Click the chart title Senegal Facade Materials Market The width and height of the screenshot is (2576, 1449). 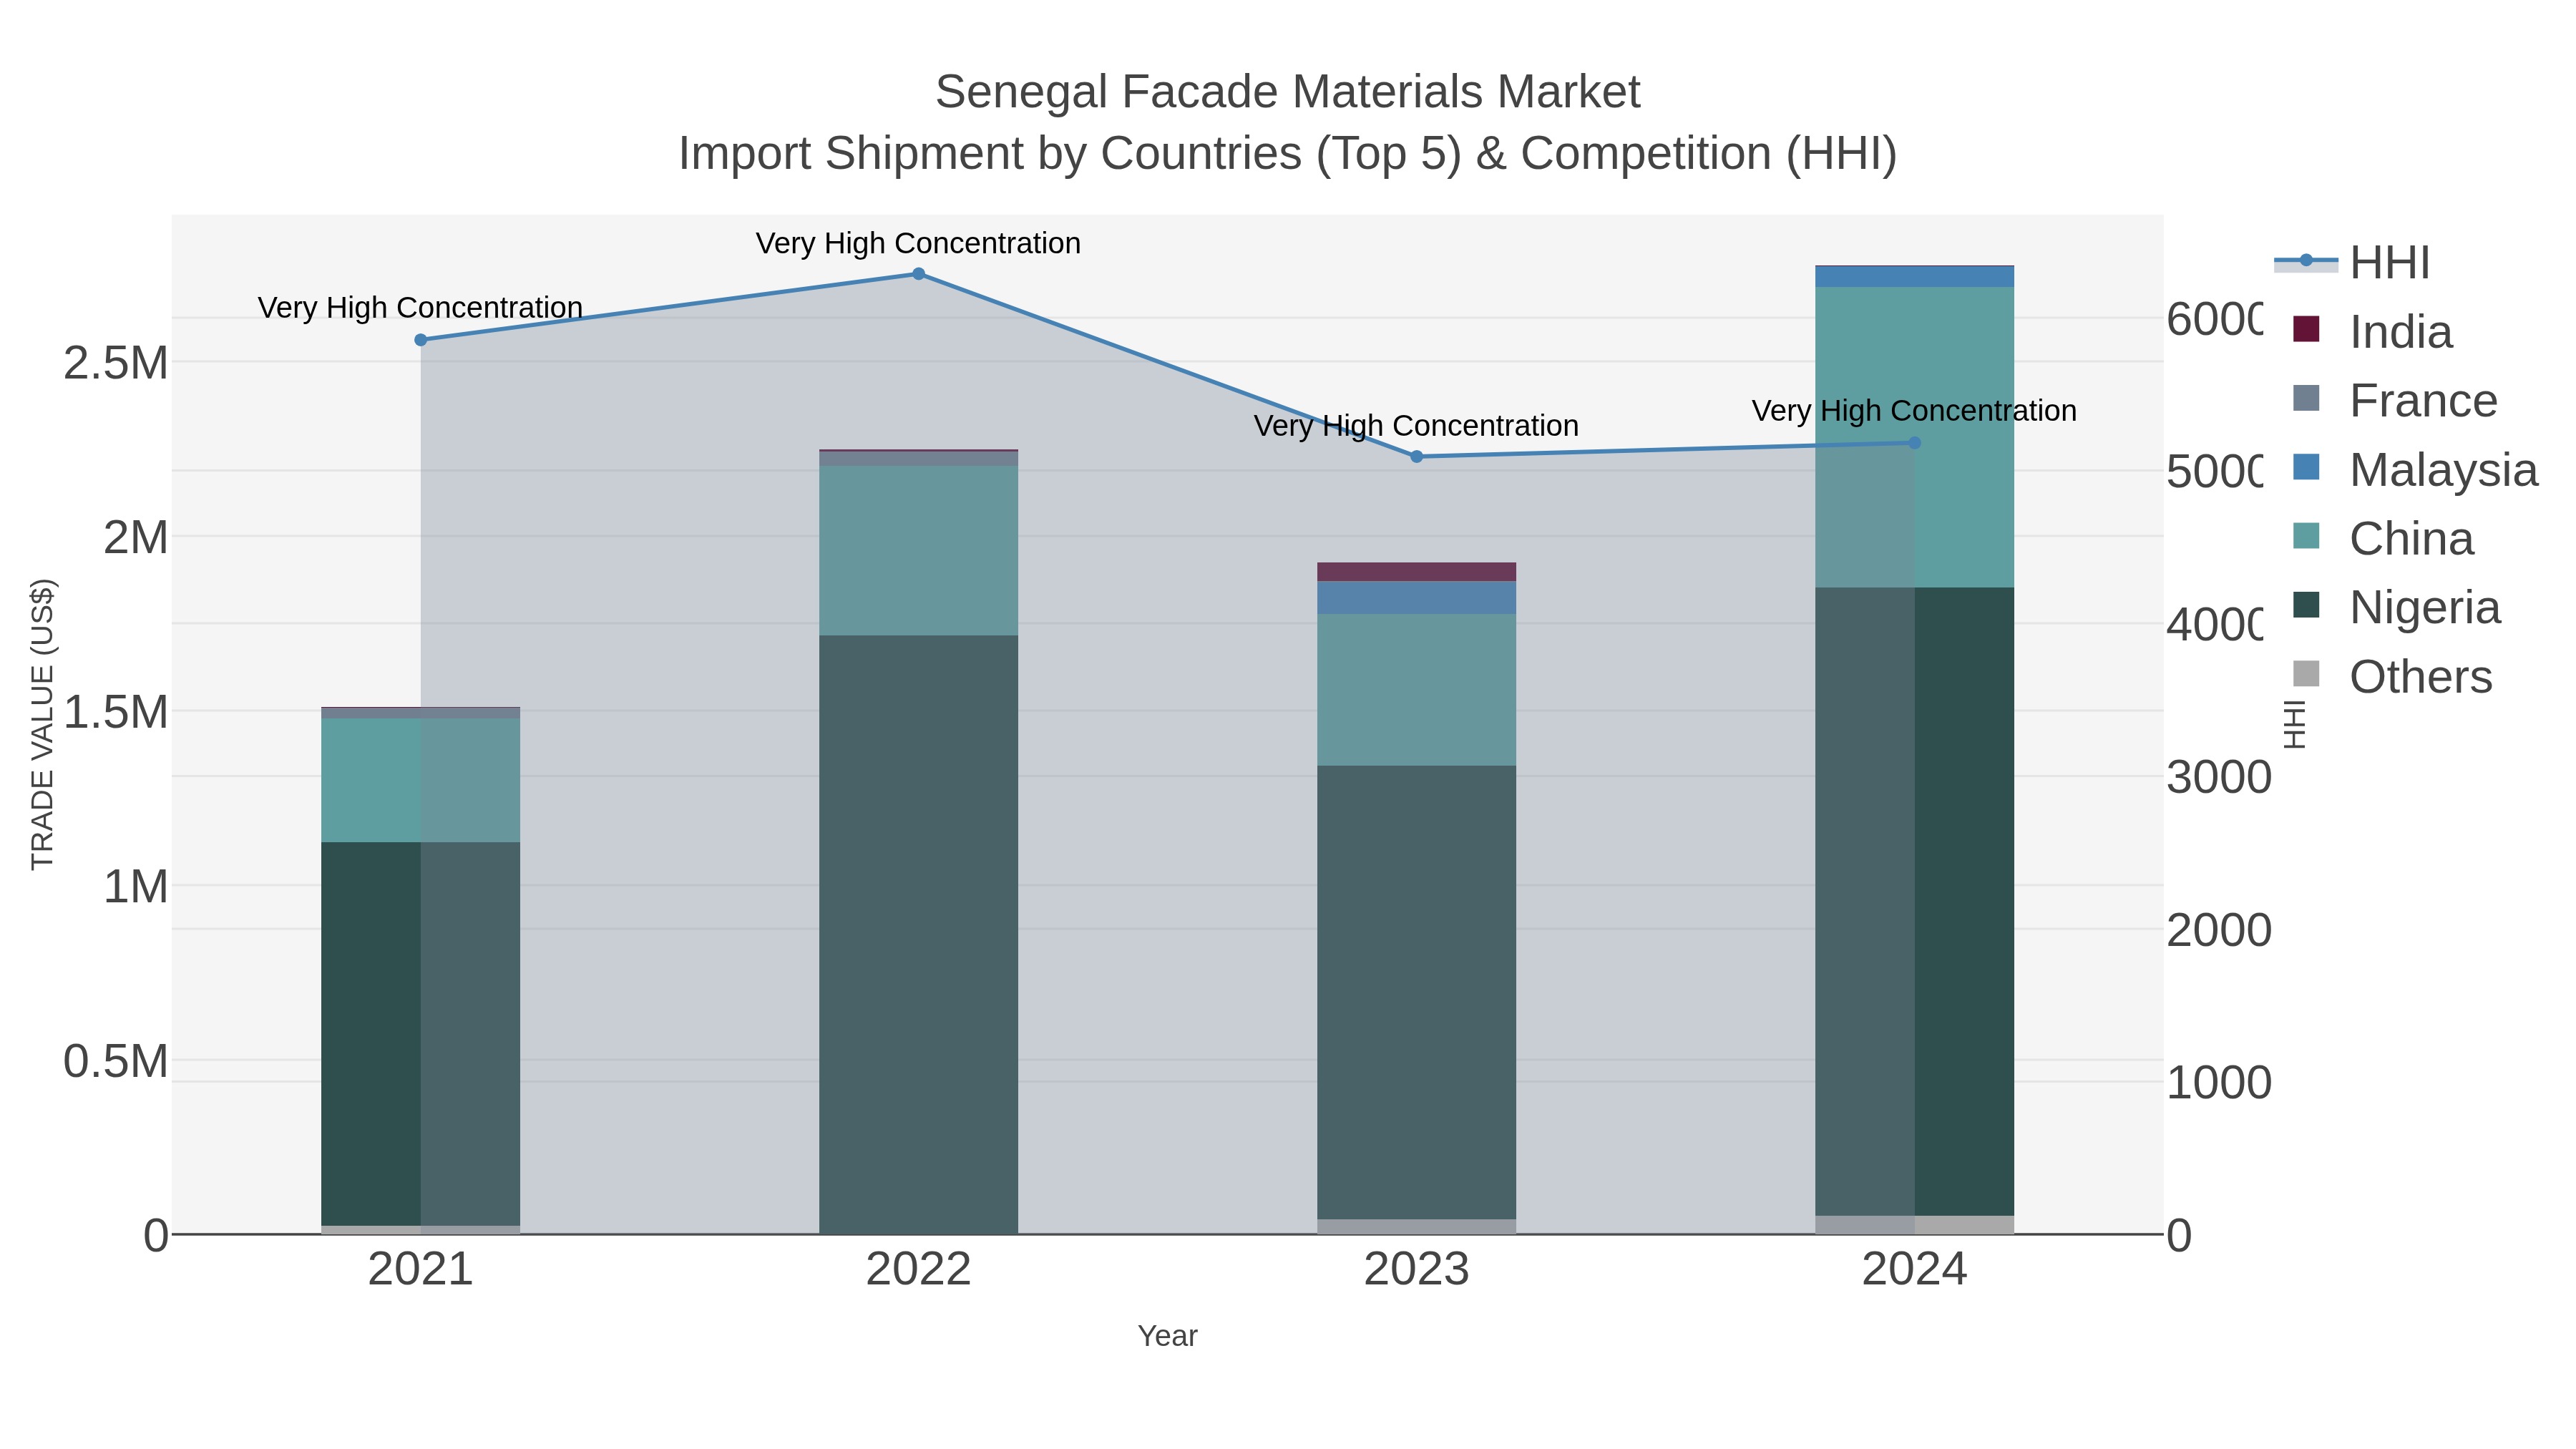1288,92
